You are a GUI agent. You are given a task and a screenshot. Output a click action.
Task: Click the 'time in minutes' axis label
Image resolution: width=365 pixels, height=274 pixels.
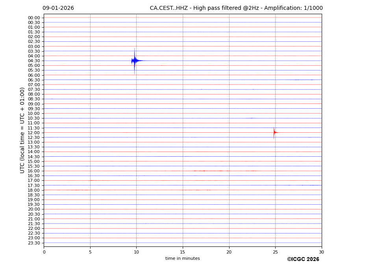pos(182,259)
